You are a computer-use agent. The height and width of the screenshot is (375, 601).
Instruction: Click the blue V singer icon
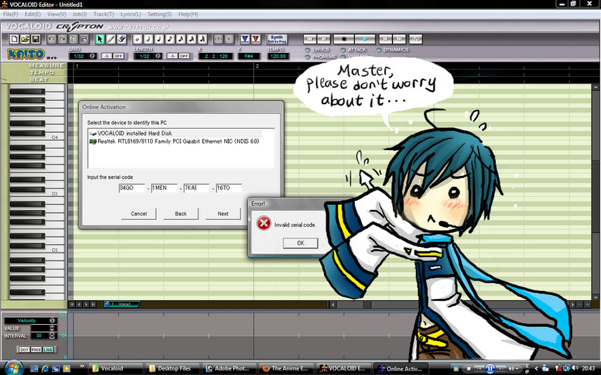point(245,39)
